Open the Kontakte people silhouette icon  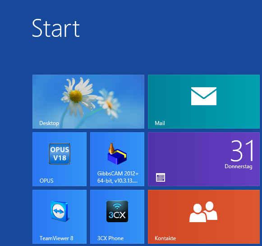click(x=203, y=212)
